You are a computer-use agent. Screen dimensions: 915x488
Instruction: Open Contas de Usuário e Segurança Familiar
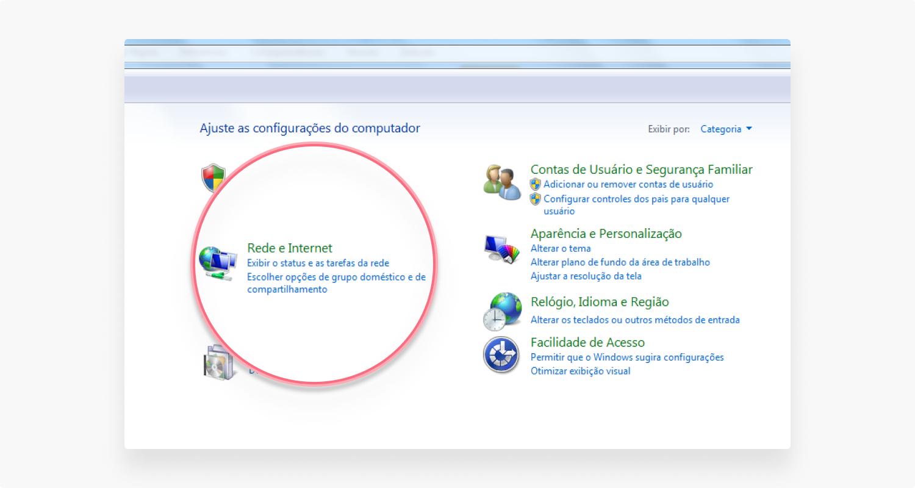pyautogui.click(x=642, y=170)
